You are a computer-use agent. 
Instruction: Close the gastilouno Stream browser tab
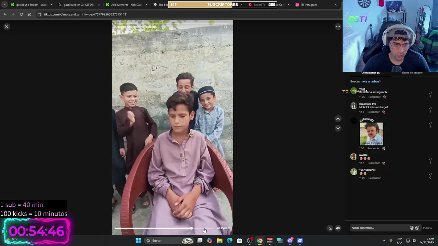click(x=52, y=5)
